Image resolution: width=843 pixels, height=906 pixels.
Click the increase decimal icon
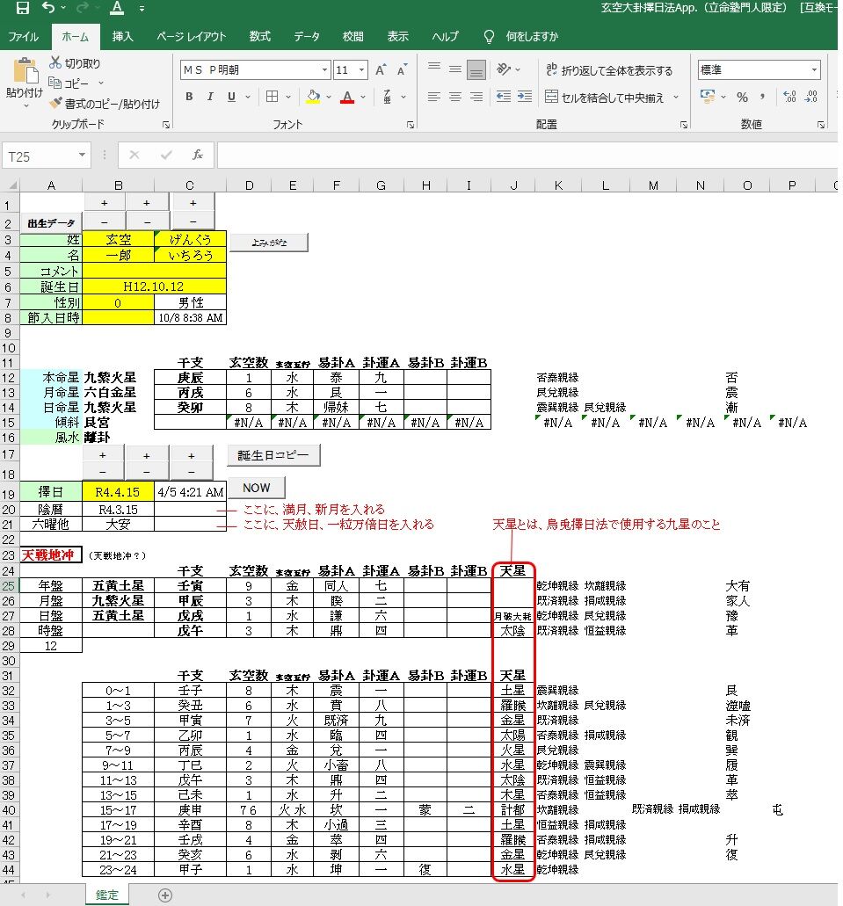pyautogui.click(x=789, y=97)
